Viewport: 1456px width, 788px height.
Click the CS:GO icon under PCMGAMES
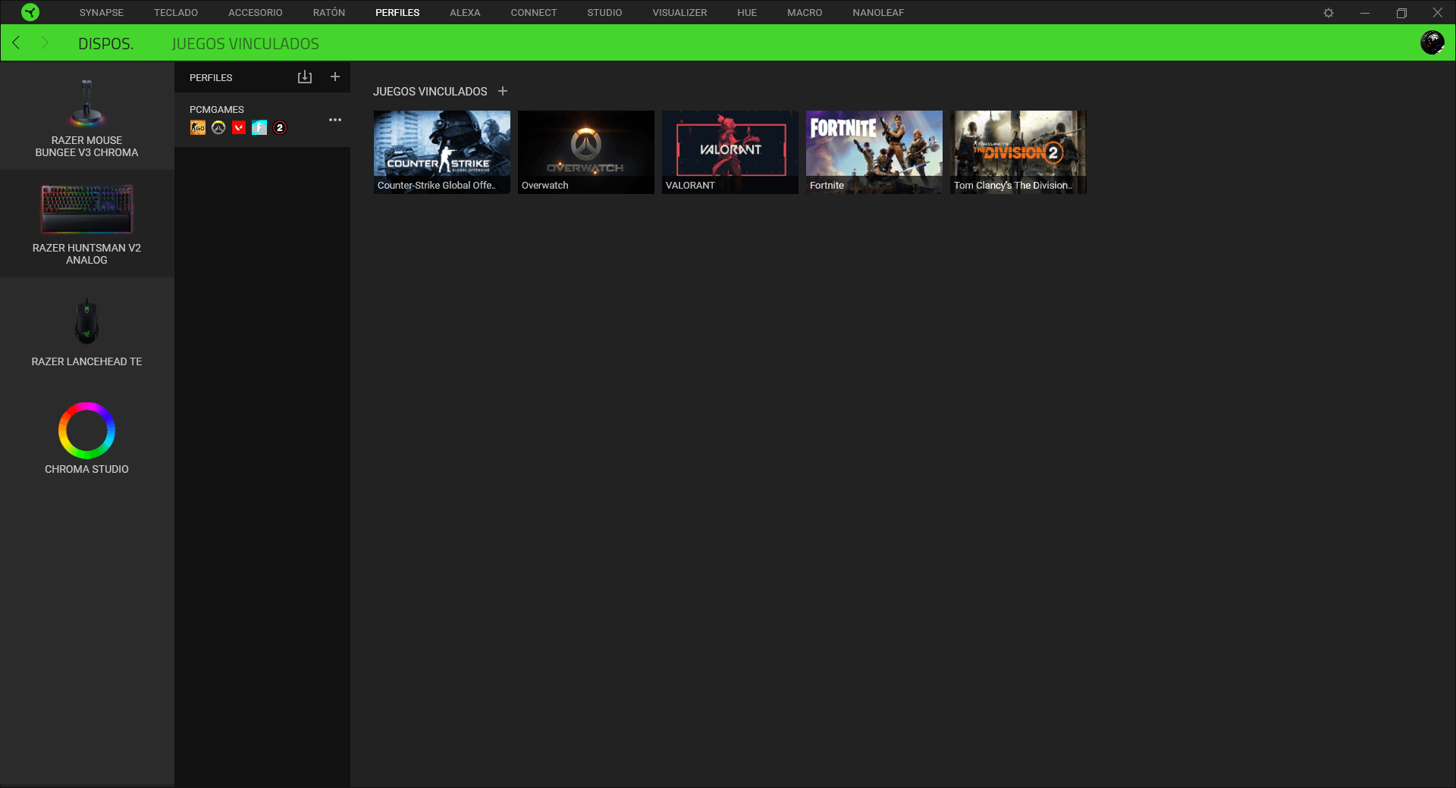(198, 128)
